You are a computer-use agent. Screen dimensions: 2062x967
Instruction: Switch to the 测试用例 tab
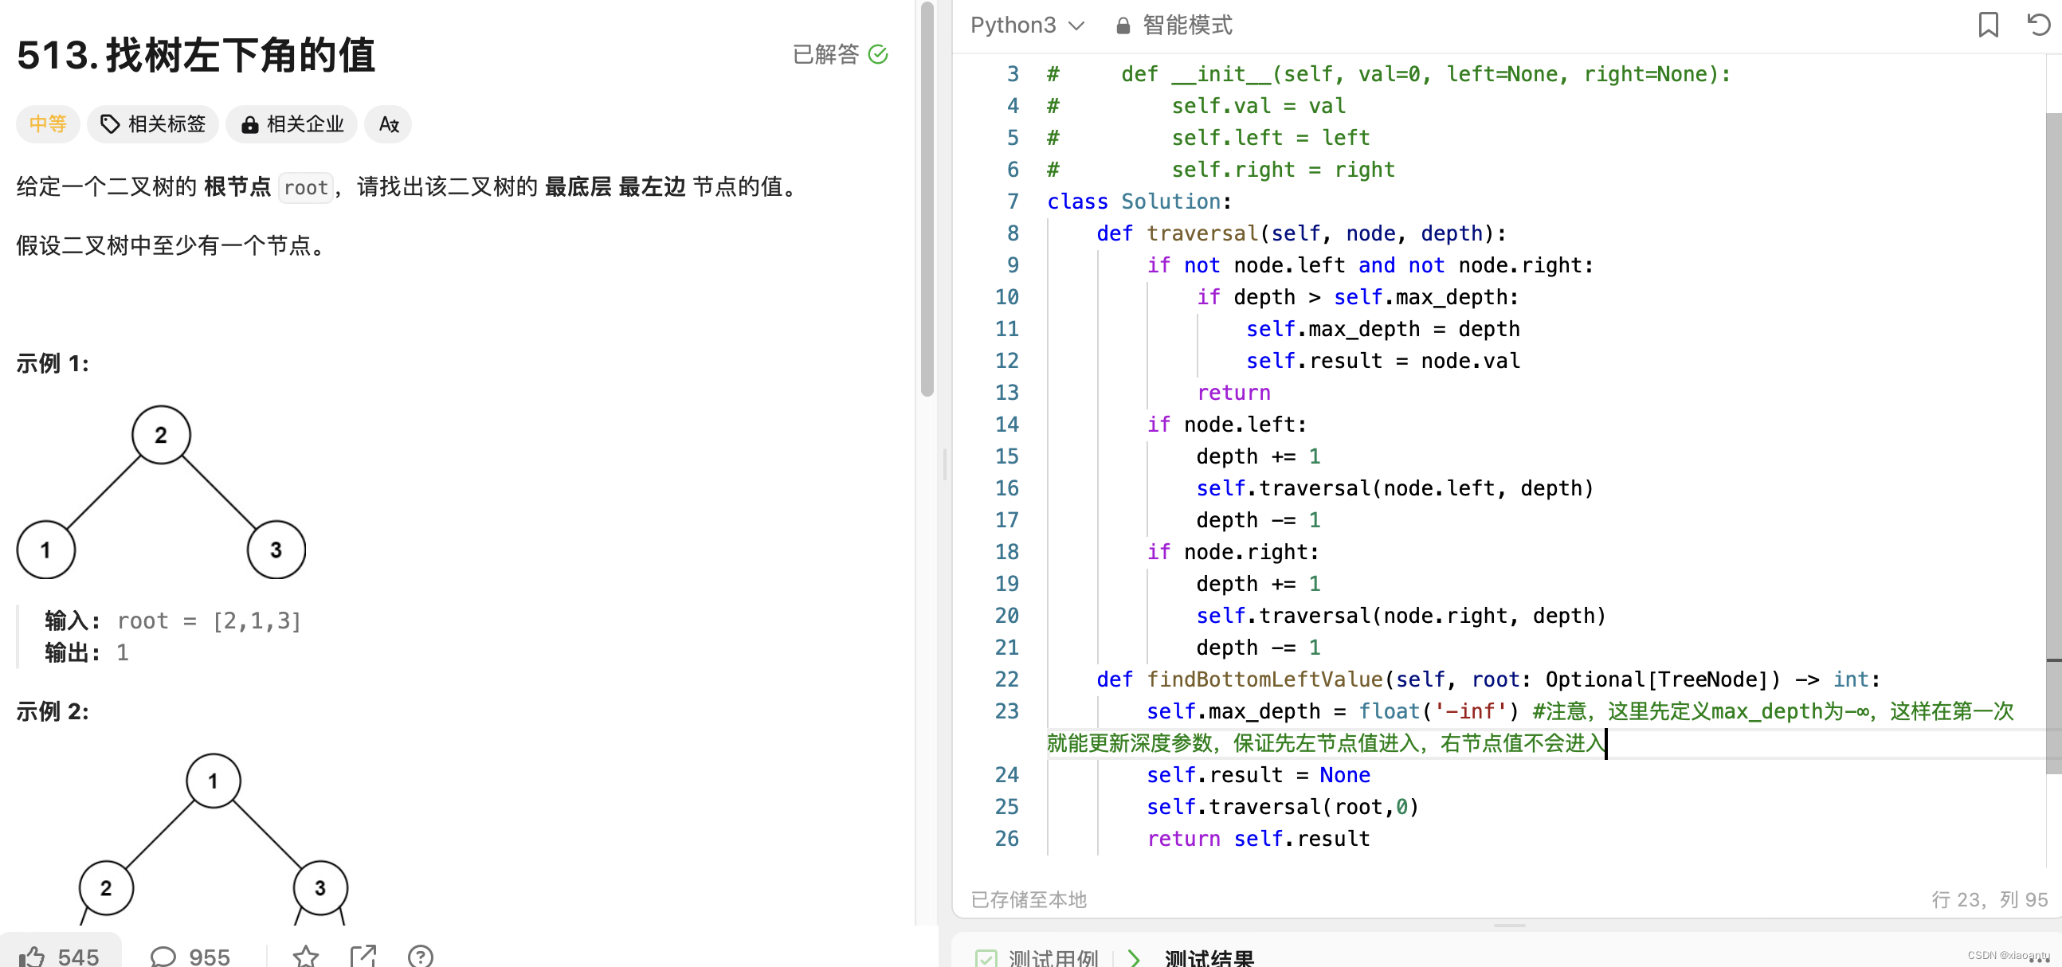[1037, 957]
